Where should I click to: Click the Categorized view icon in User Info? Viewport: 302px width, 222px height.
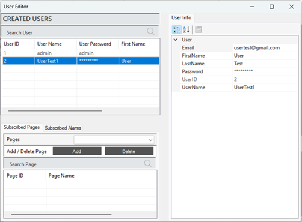177,29
